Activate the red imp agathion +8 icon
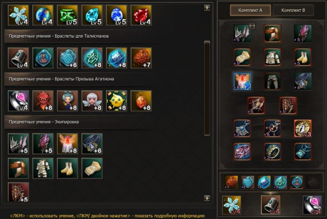This screenshot has width=327, height=219. 43,101
